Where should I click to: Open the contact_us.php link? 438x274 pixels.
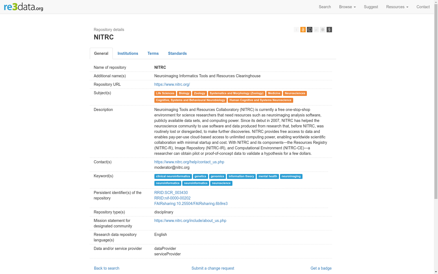pos(189,162)
